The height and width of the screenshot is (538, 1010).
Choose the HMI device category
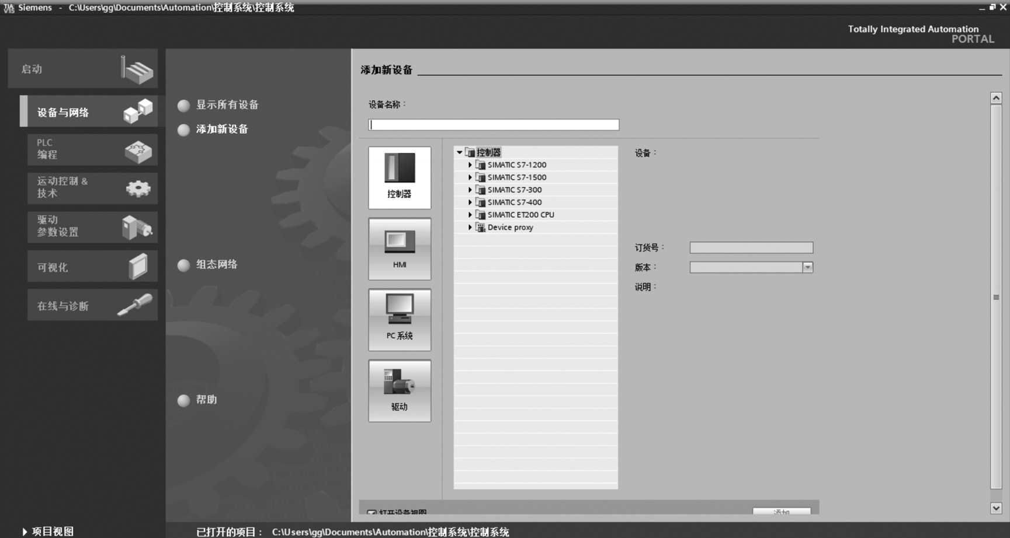click(400, 249)
